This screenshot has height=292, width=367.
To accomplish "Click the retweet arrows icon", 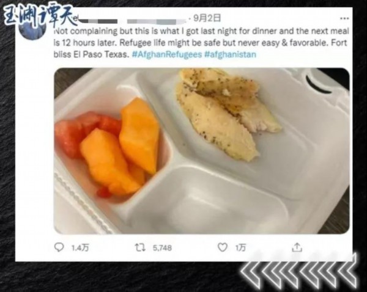I will [x=140, y=247].
